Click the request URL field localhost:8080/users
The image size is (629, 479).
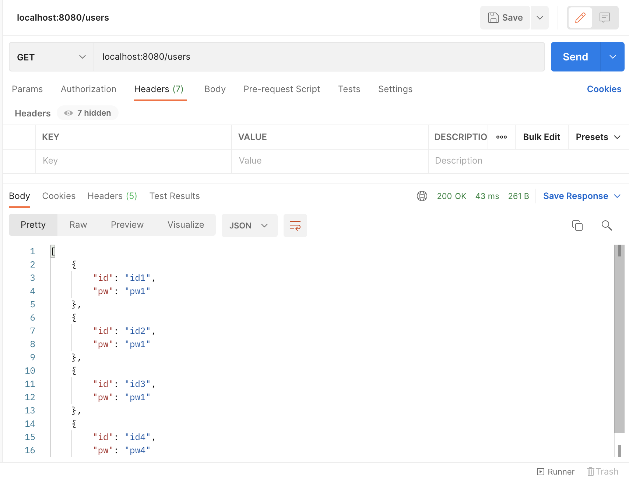click(319, 57)
